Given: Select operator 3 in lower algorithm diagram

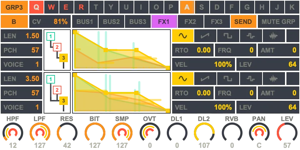Looking at the screenshot, I should 64,101.
